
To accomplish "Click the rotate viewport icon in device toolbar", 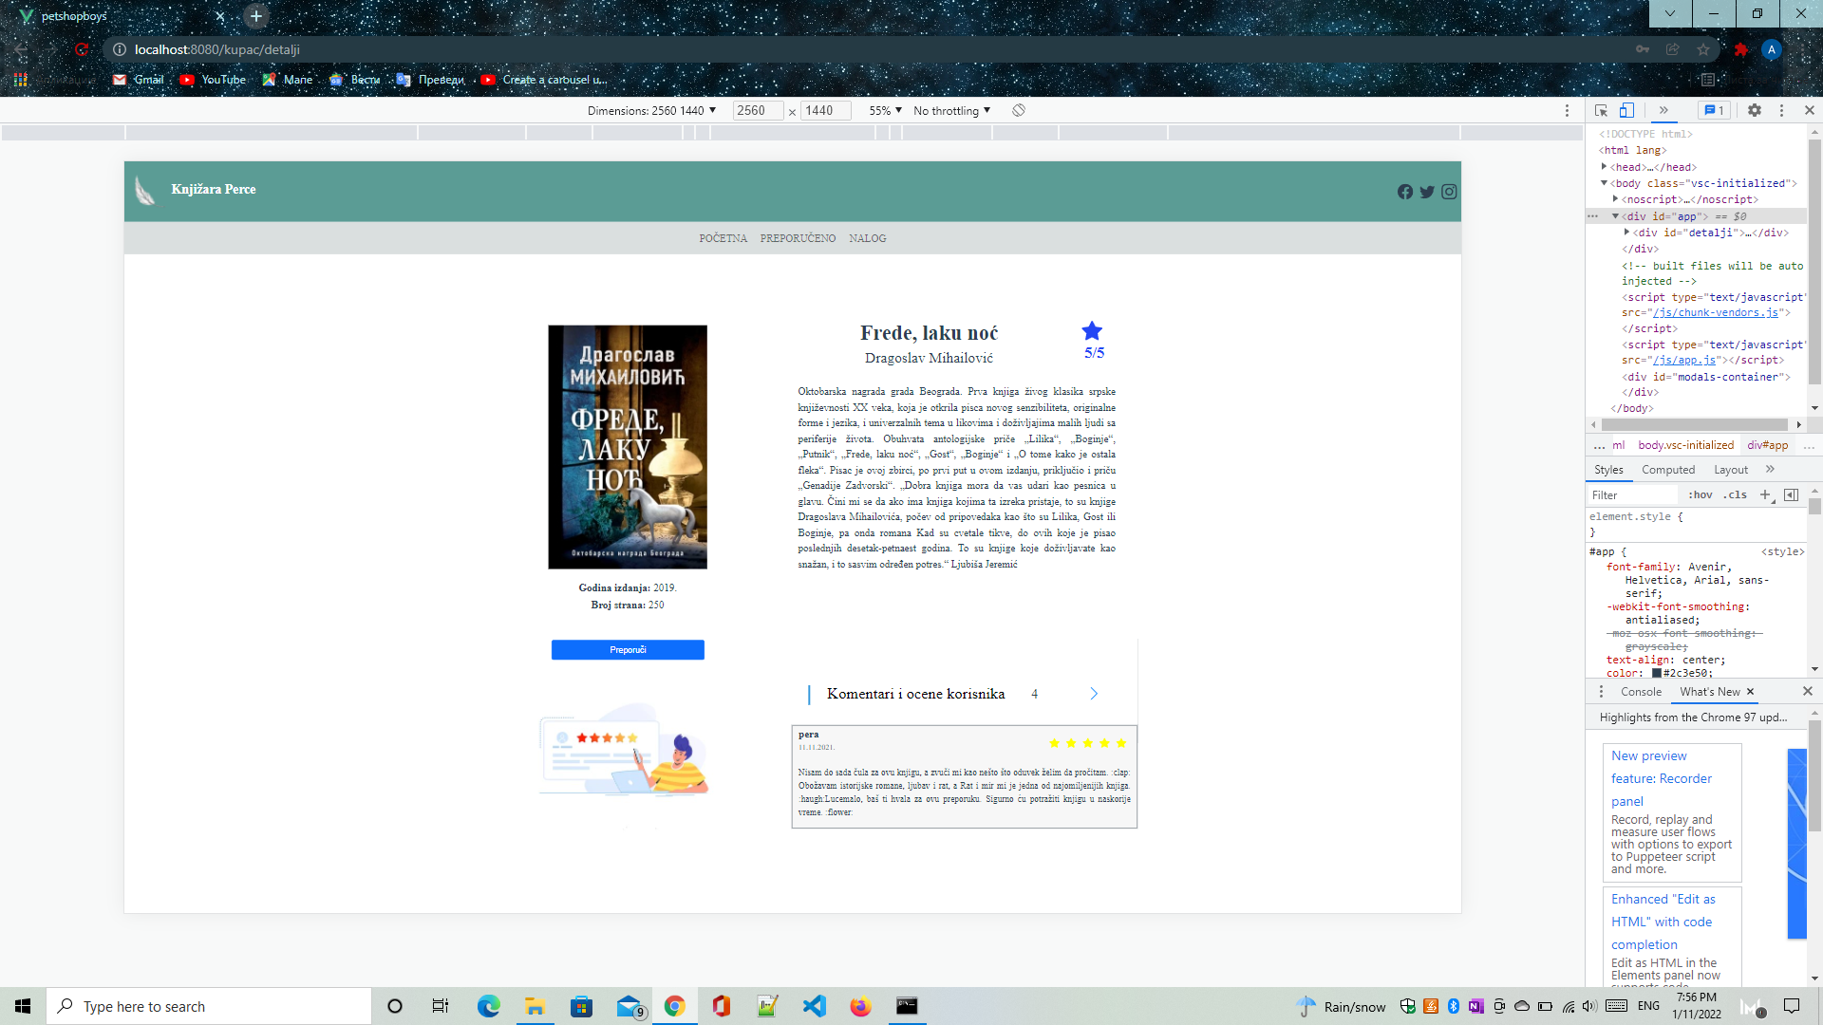I will pos(1017,110).
